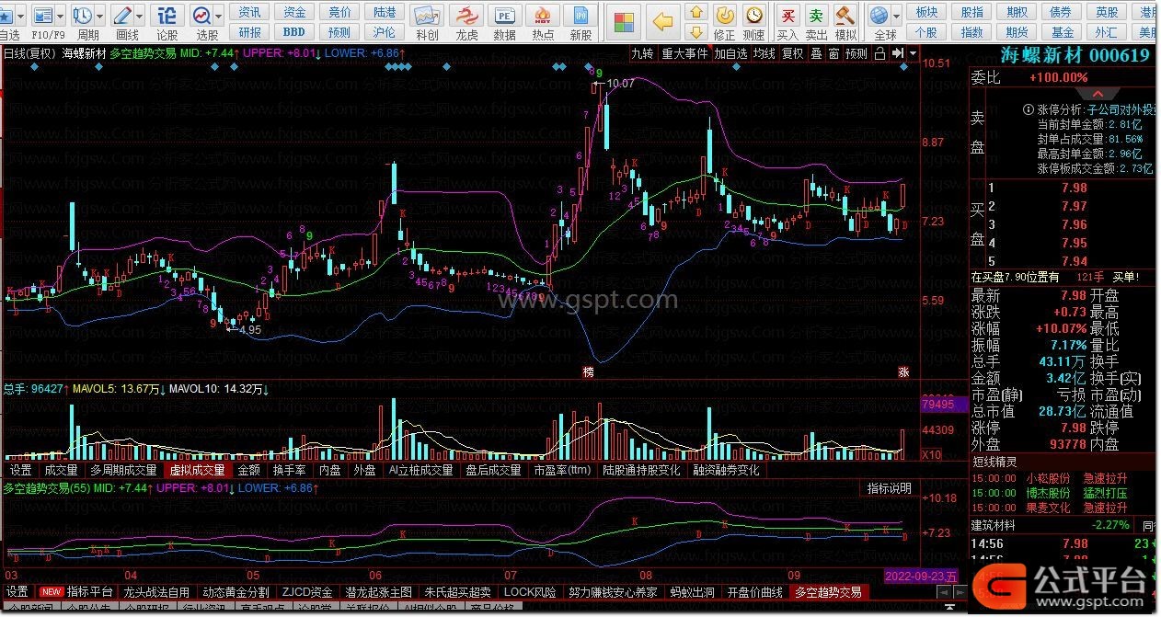1161x617 pixels.
Task: Click the 债券 bonds button
Action: coord(1062,12)
